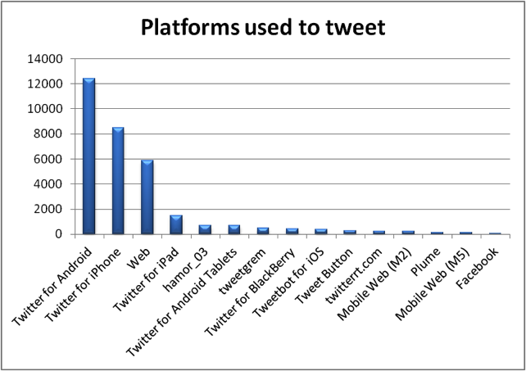Select the 14000 axis label
526x371 pixels.
point(45,59)
